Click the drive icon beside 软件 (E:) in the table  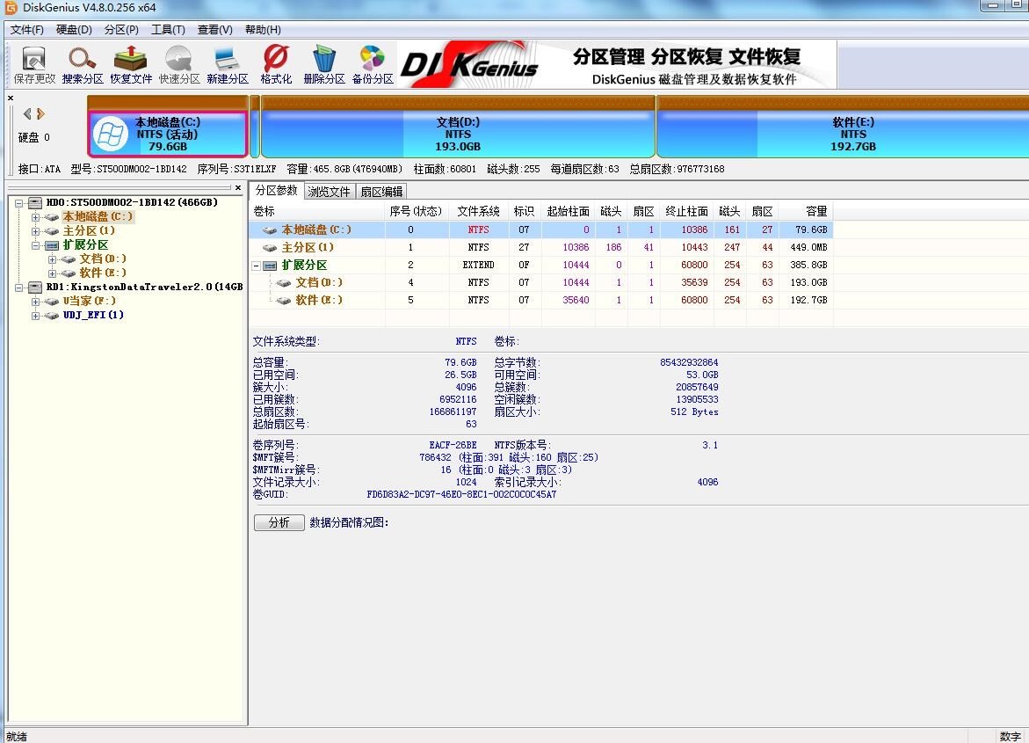pos(284,300)
